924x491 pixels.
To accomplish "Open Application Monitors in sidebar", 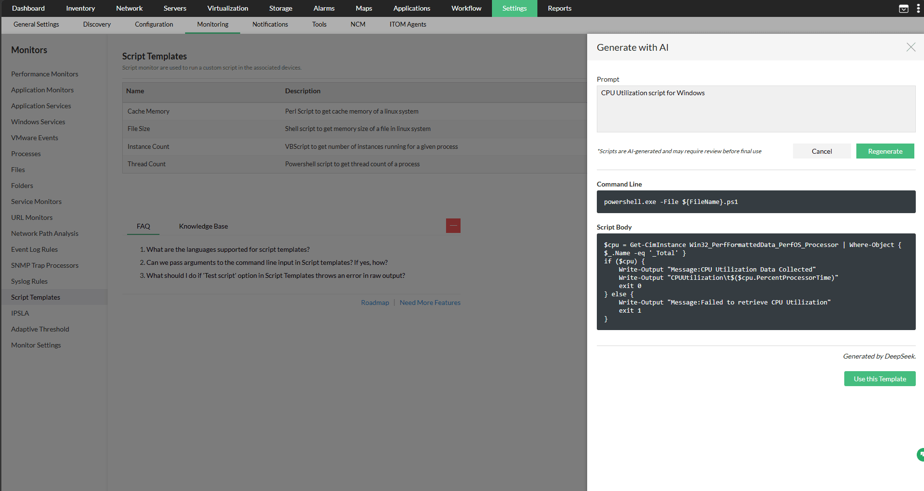I will tap(43, 90).
